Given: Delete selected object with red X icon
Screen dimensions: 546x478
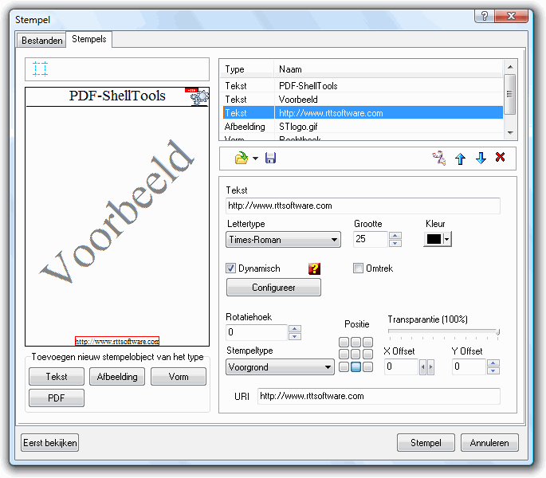Looking at the screenshot, I should click(500, 158).
